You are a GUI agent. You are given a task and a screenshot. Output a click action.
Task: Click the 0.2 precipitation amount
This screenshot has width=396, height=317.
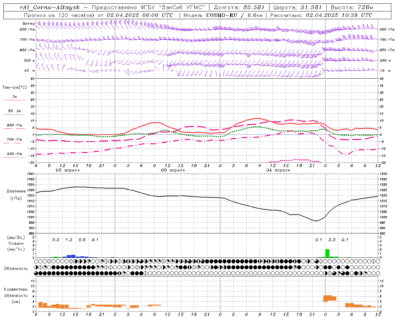(x=56, y=240)
